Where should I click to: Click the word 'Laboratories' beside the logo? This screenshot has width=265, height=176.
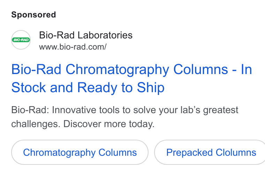pyautogui.click(x=105, y=35)
